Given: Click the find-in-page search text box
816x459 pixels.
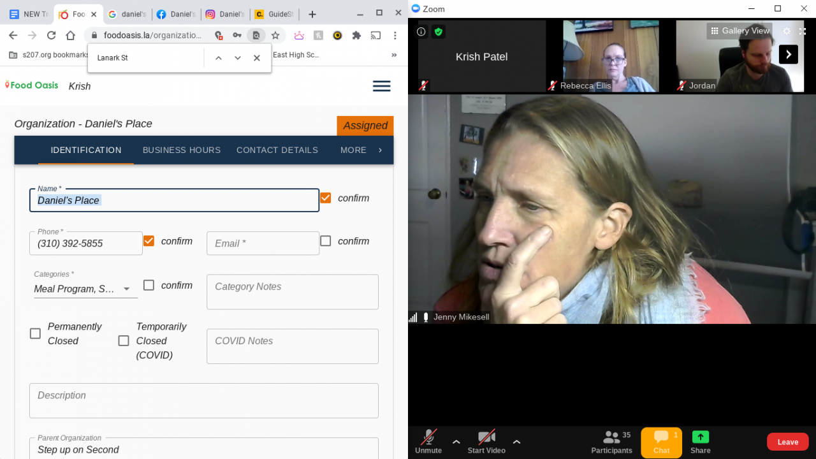Looking at the screenshot, I should pyautogui.click(x=147, y=58).
